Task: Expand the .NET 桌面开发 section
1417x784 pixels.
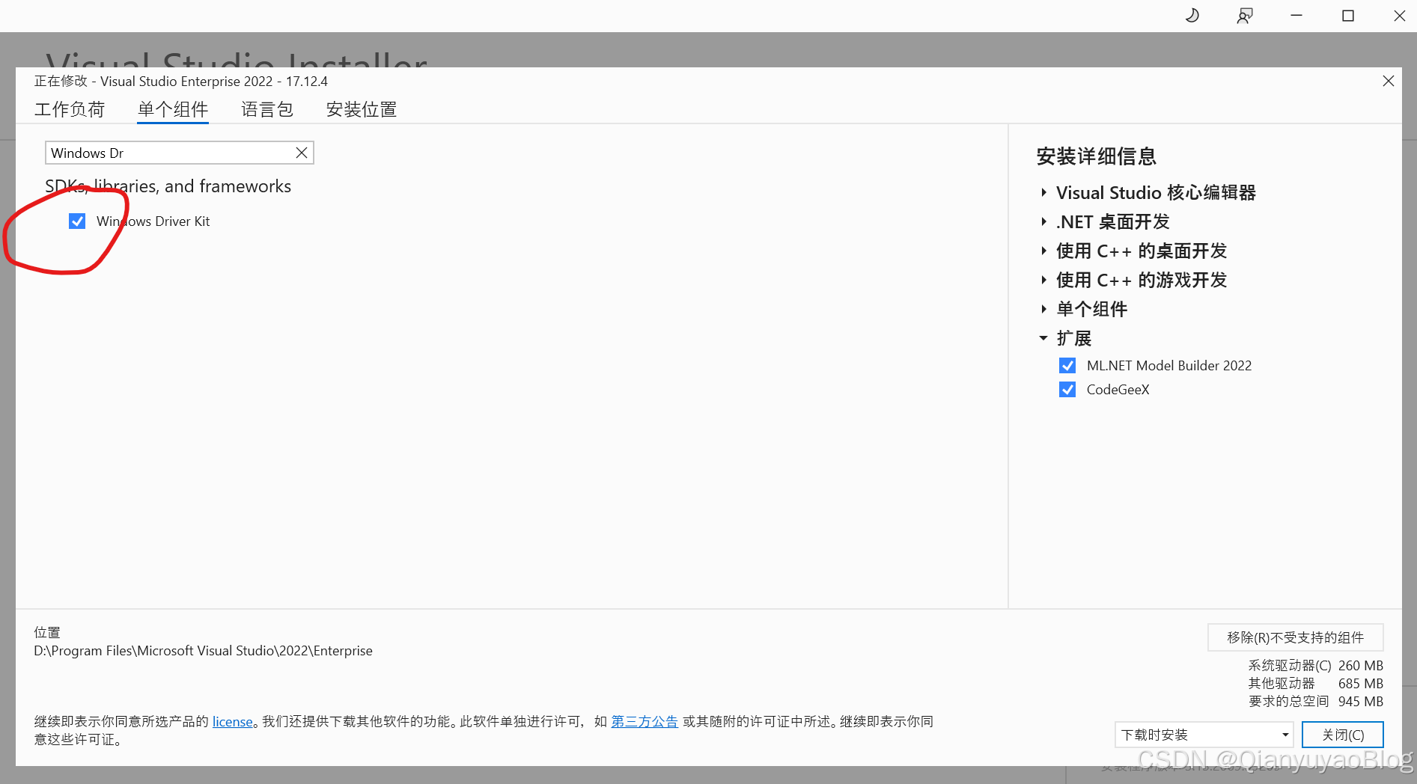Action: tap(1043, 221)
